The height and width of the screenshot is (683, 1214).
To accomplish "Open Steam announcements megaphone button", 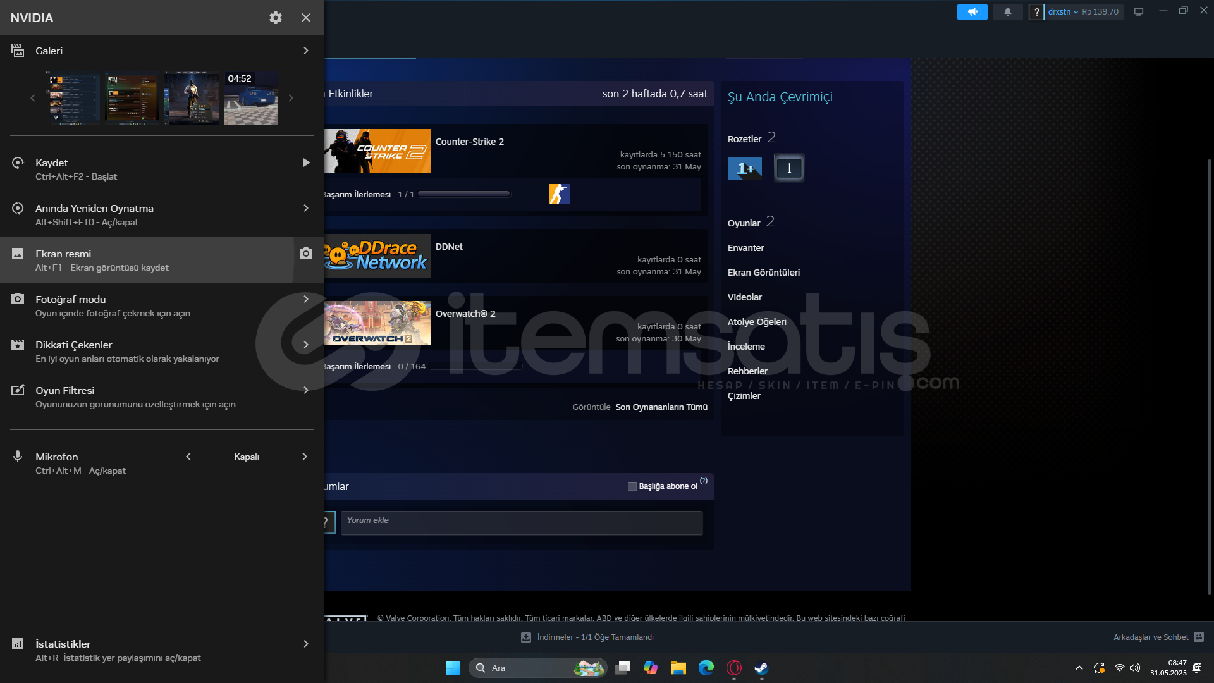I will pyautogui.click(x=972, y=12).
